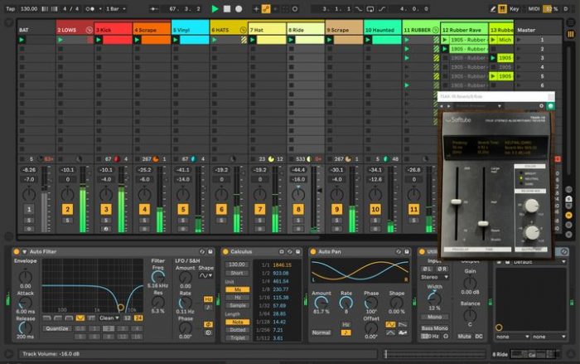Select Ms unit in Calculus device
The image size is (580, 364).
[x=238, y=289]
